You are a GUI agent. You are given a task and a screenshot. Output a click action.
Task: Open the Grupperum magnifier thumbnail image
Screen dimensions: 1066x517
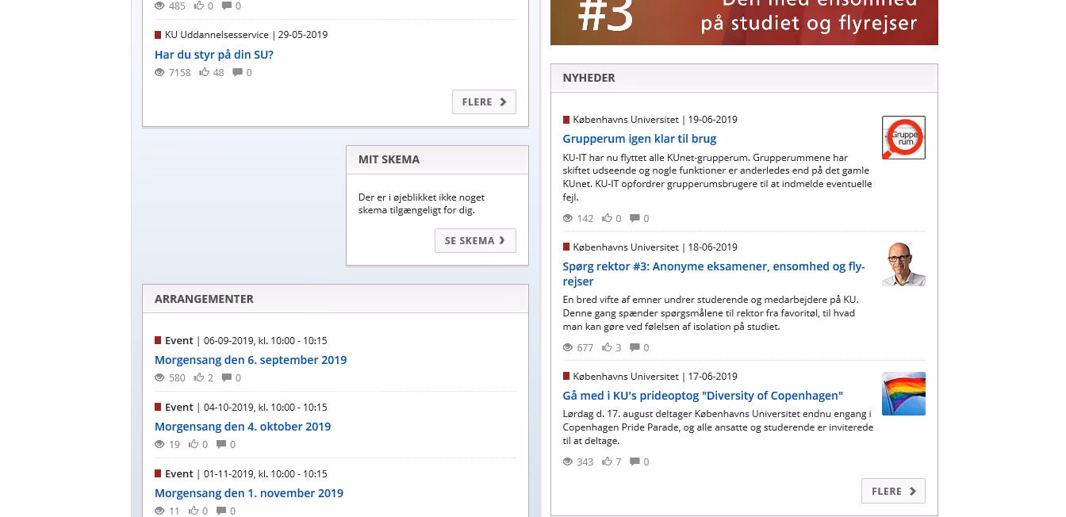click(x=903, y=138)
